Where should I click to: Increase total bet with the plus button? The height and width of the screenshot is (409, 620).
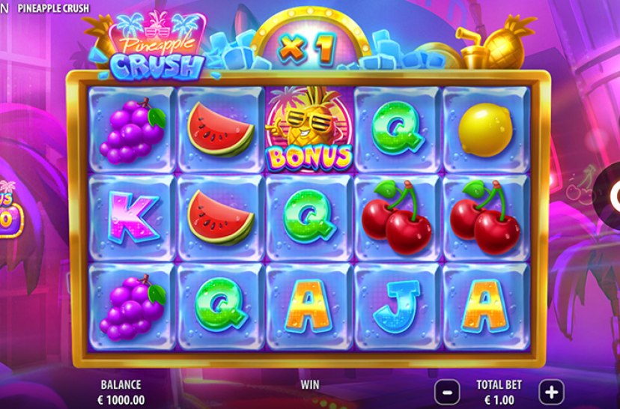pyautogui.click(x=551, y=392)
